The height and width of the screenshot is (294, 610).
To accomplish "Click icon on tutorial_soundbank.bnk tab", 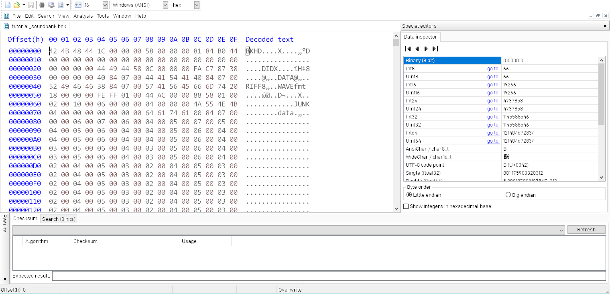I will point(7,26).
